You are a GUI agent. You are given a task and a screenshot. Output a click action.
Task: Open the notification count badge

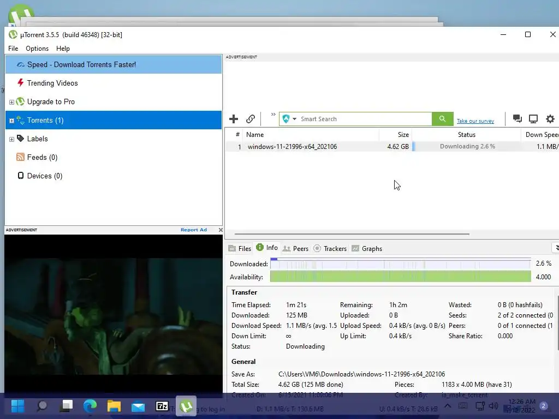(544, 406)
